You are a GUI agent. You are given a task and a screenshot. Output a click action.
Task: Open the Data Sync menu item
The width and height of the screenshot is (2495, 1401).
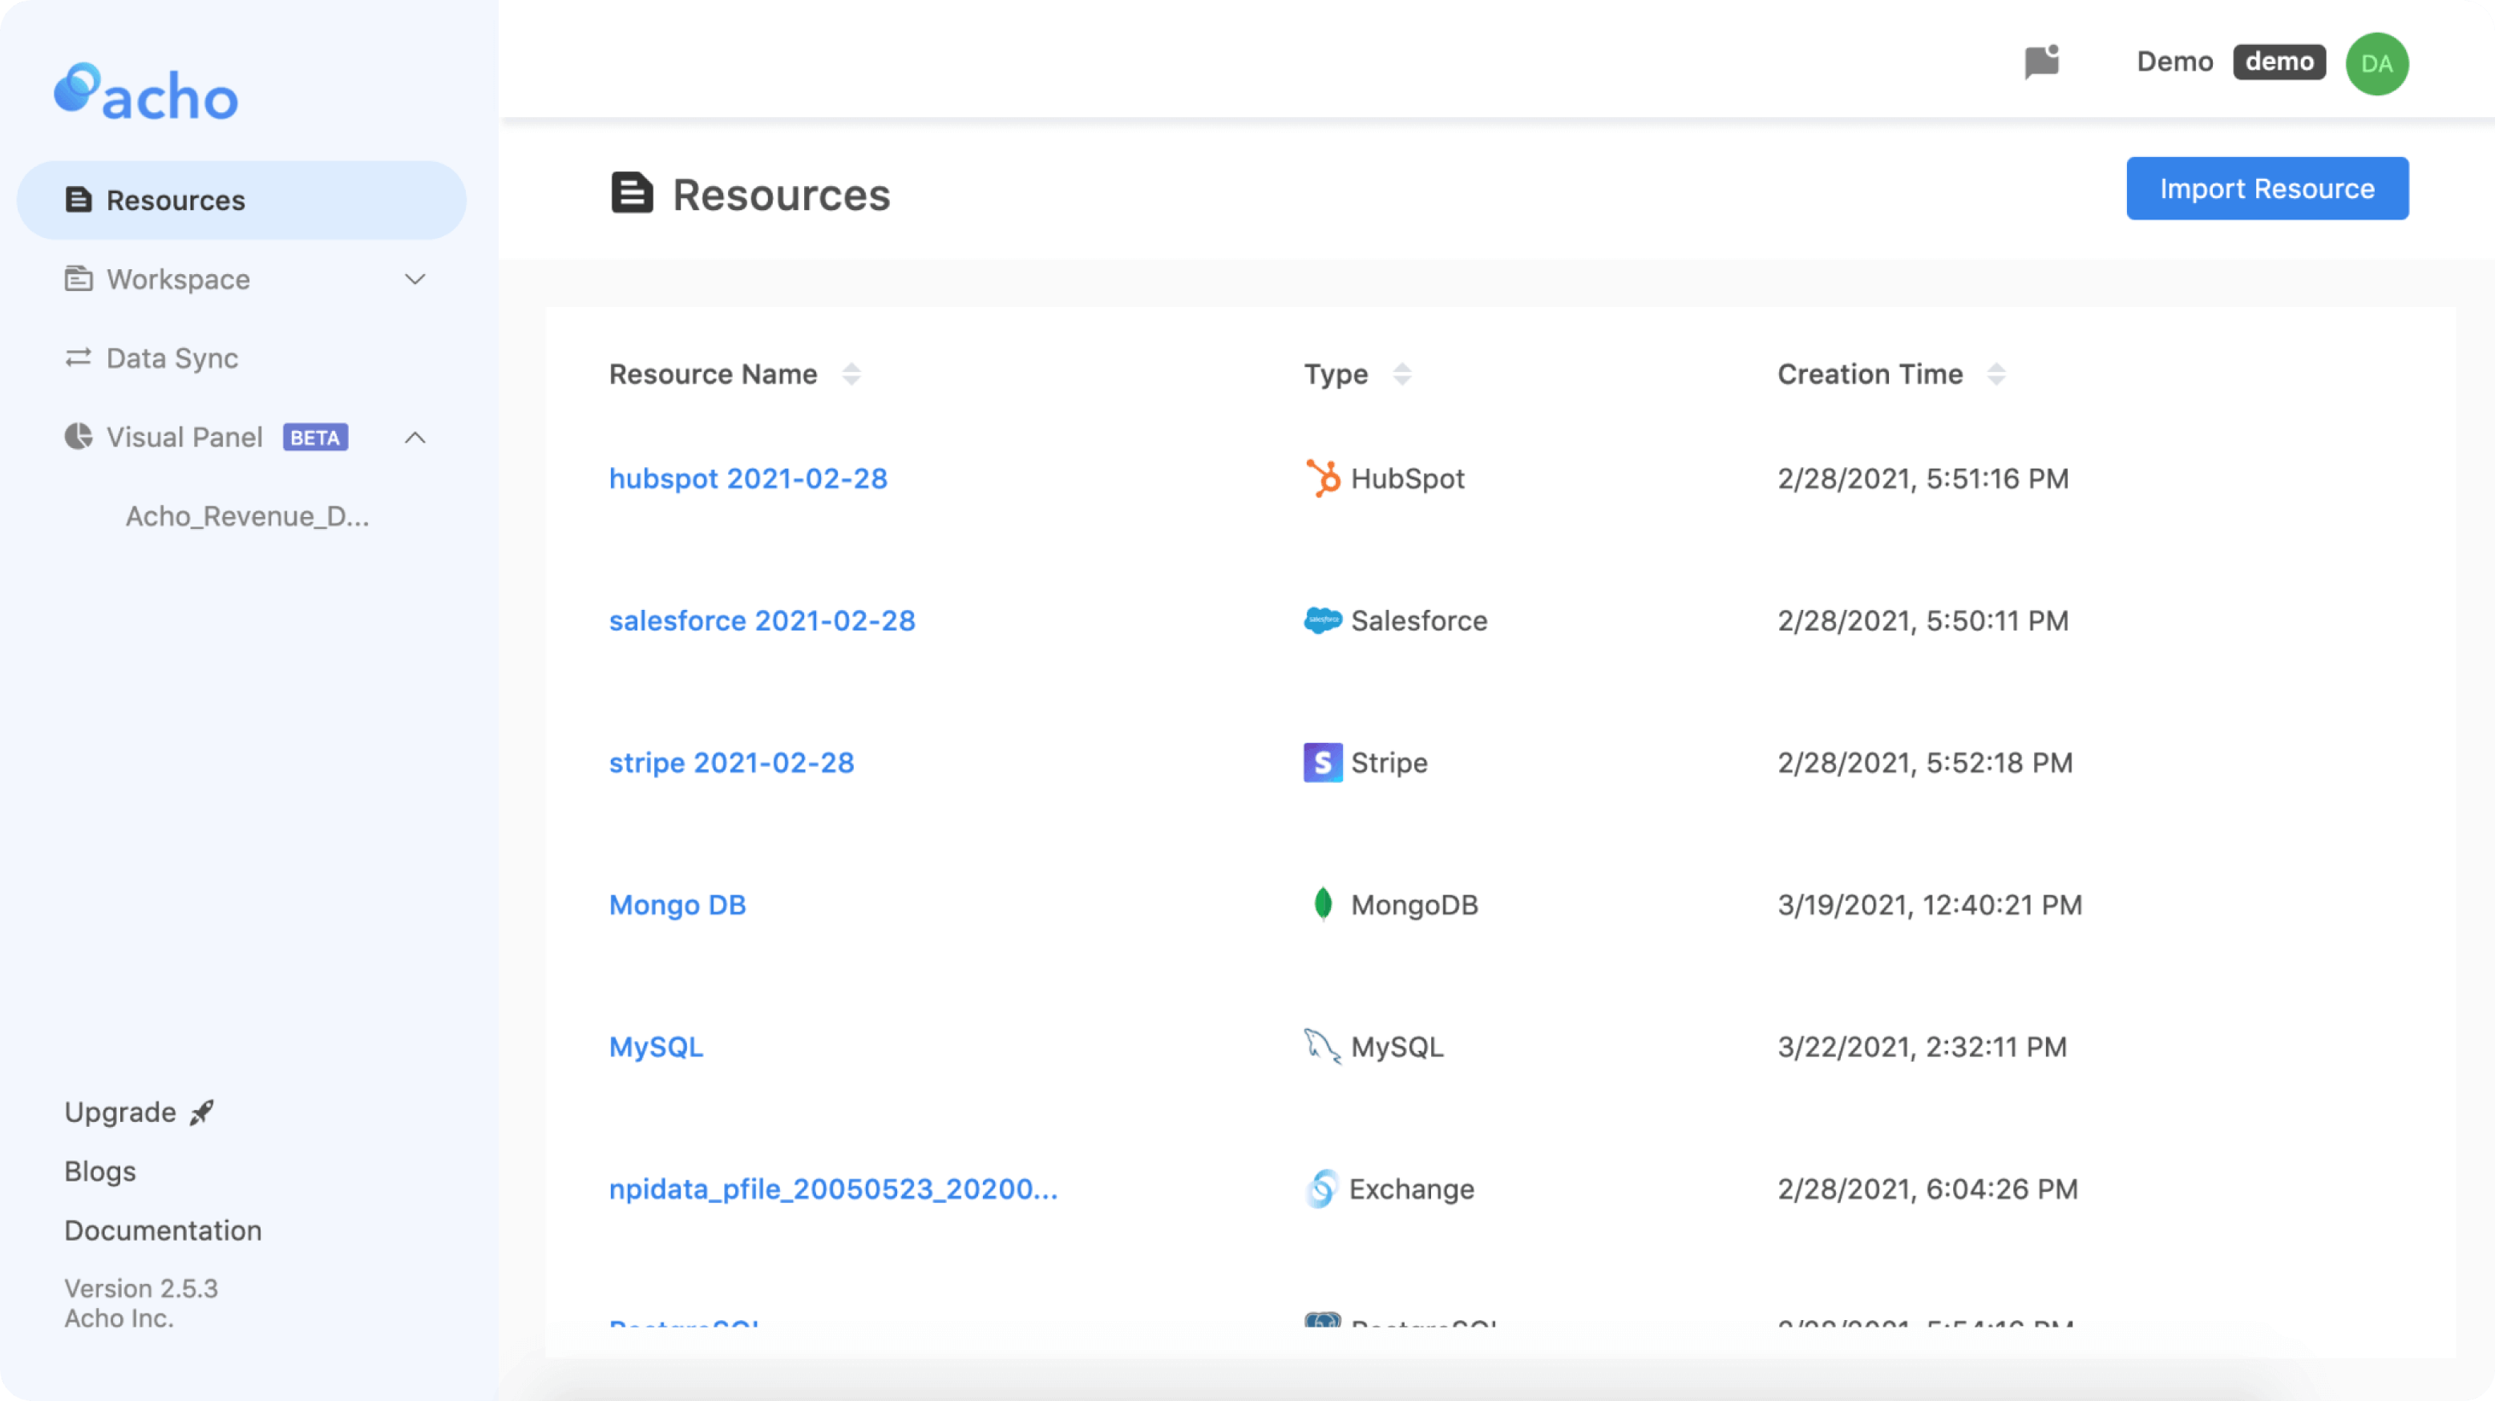point(242,358)
